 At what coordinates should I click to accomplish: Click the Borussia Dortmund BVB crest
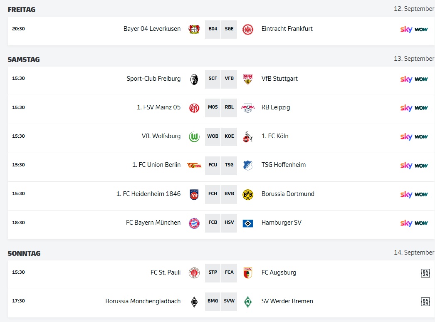point(248,194)
